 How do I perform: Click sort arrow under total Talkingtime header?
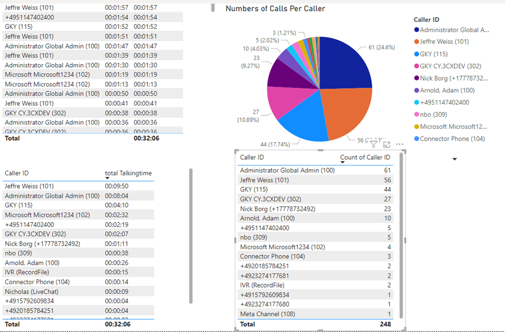pyautogui.click(x=107, y=178)
